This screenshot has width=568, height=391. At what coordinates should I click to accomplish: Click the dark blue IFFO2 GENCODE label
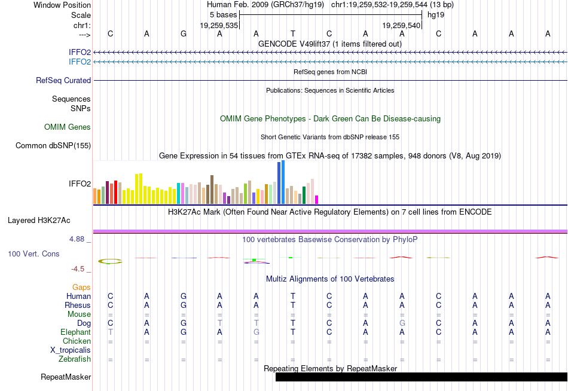pyautogui.click(x=80, y=52)
